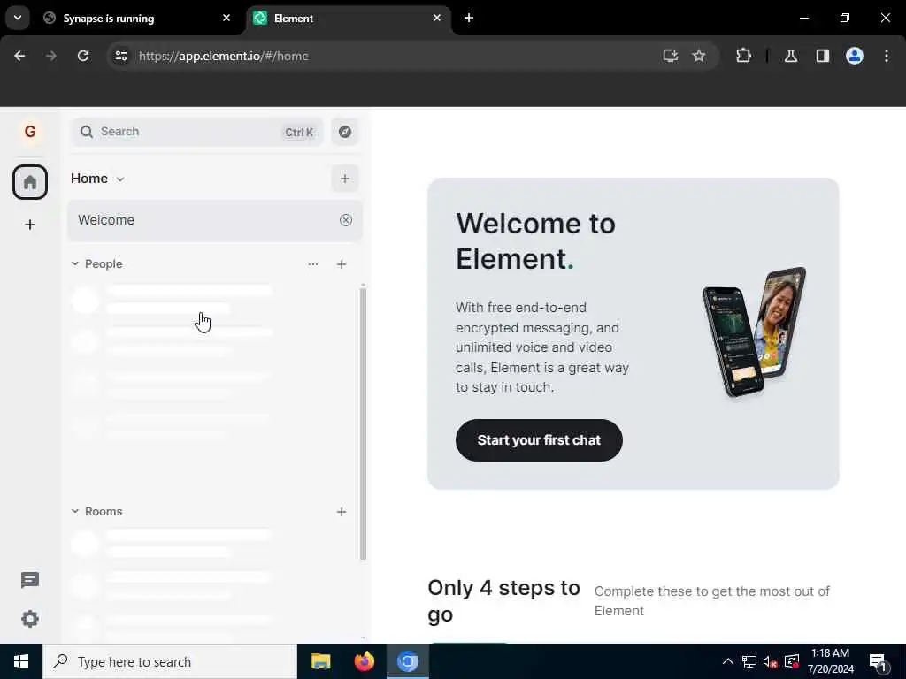Image resolution: width=906 pixels, height=679 pixels.
Task: Select the Home space icon in the sidebar
Action: click(30, 182)
